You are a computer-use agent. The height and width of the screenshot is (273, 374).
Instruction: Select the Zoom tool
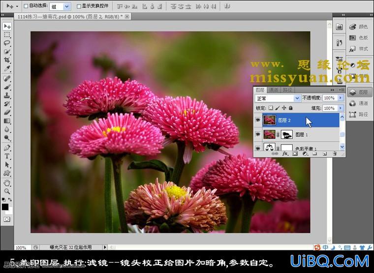(x=7, y=191)
